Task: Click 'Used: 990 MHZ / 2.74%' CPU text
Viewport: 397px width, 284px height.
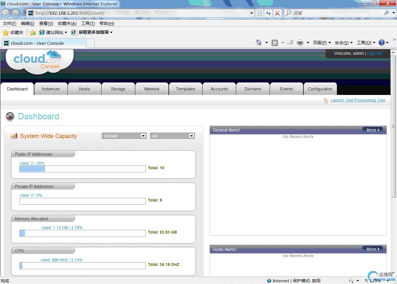Action: [62, 260]
